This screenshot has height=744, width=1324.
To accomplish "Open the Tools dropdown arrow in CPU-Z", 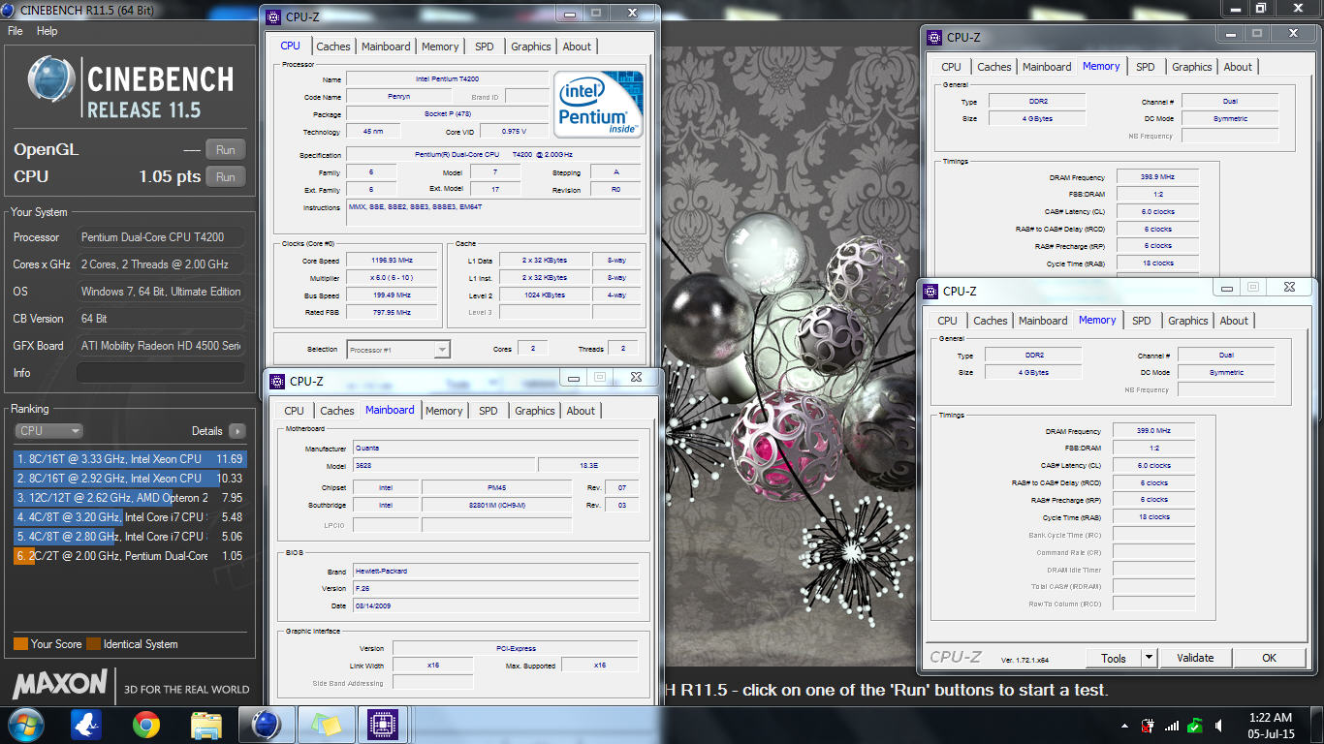I will pos(1149,658).
